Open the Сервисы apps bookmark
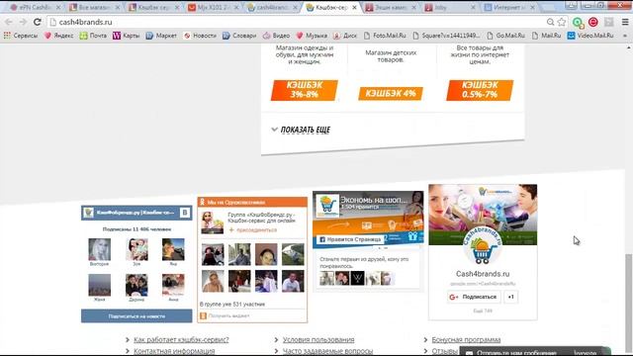 point(20,36)
